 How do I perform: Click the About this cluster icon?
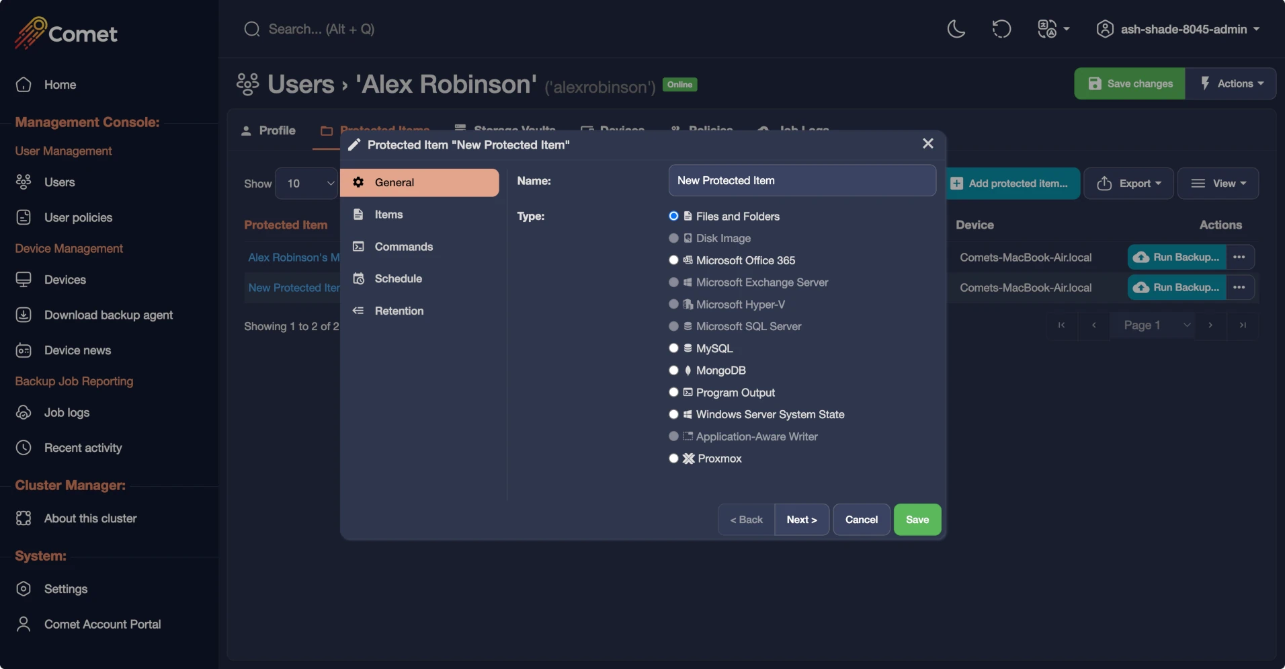[24, 518]
